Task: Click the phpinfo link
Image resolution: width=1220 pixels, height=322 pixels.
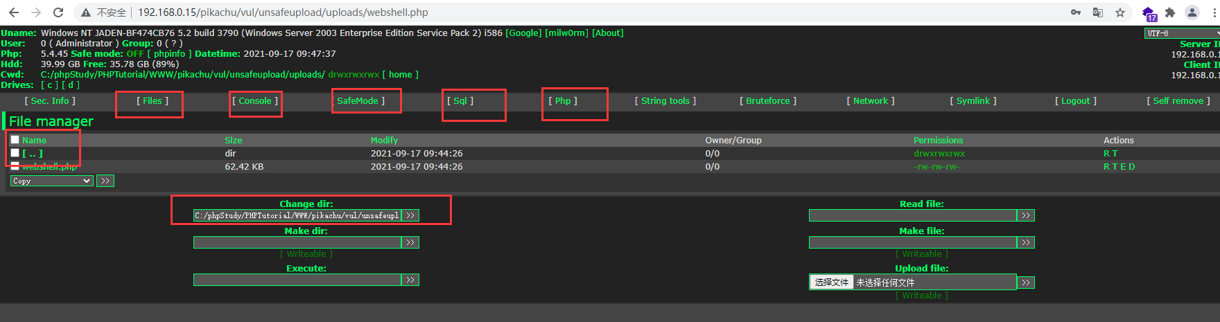Action: pos(169,53)
